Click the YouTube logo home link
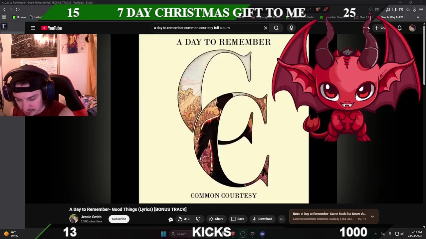 pos(52,28)
